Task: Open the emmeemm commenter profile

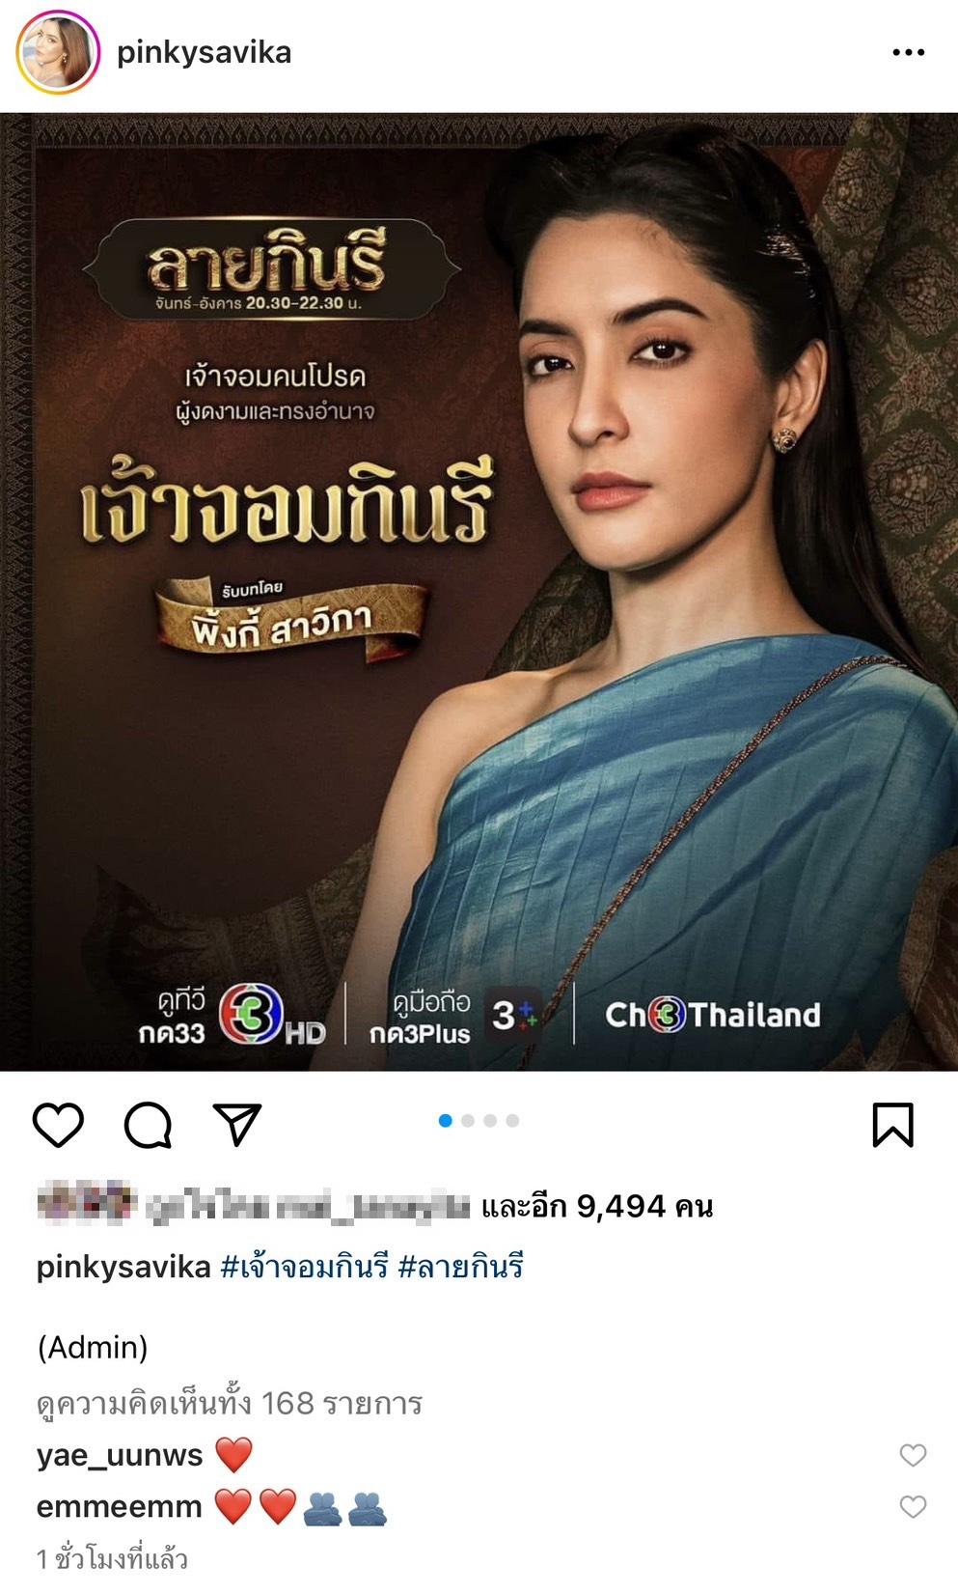Action: click(x=120, y=1506)
